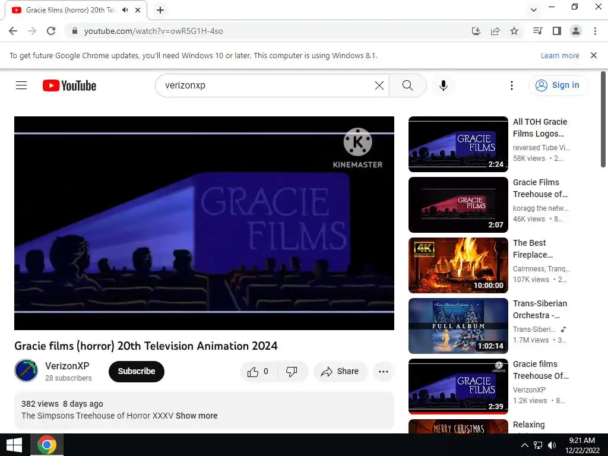Open Gracie films Treehouse Of title by VerizonXP
Image resolution: width=608 pixels, height=456 pixels.
point(540,370)
